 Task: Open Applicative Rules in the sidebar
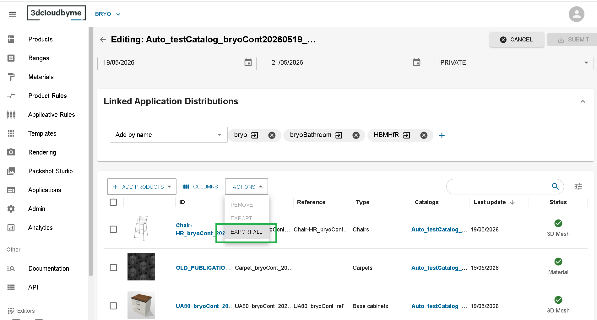52,115
